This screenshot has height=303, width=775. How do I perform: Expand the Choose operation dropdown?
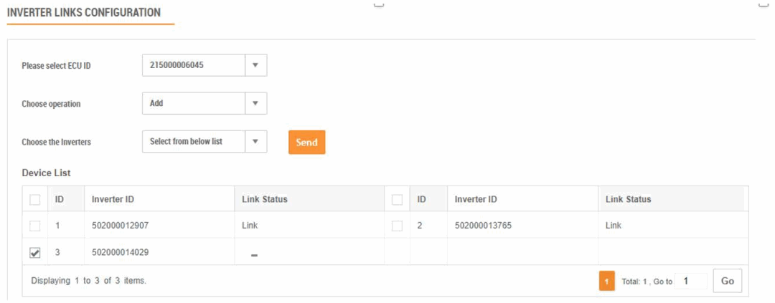255,103
